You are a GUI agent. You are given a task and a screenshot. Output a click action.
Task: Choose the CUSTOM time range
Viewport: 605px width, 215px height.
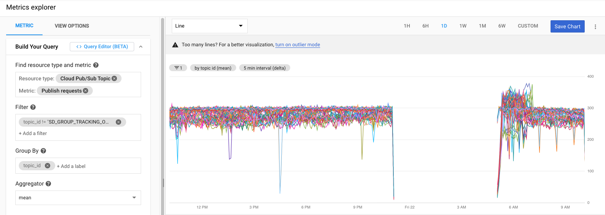coord(528,26)
